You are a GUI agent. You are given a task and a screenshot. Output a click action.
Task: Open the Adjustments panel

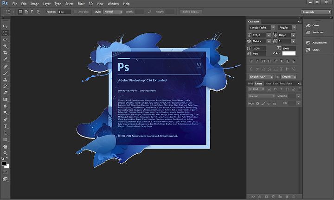coord(316,43)
